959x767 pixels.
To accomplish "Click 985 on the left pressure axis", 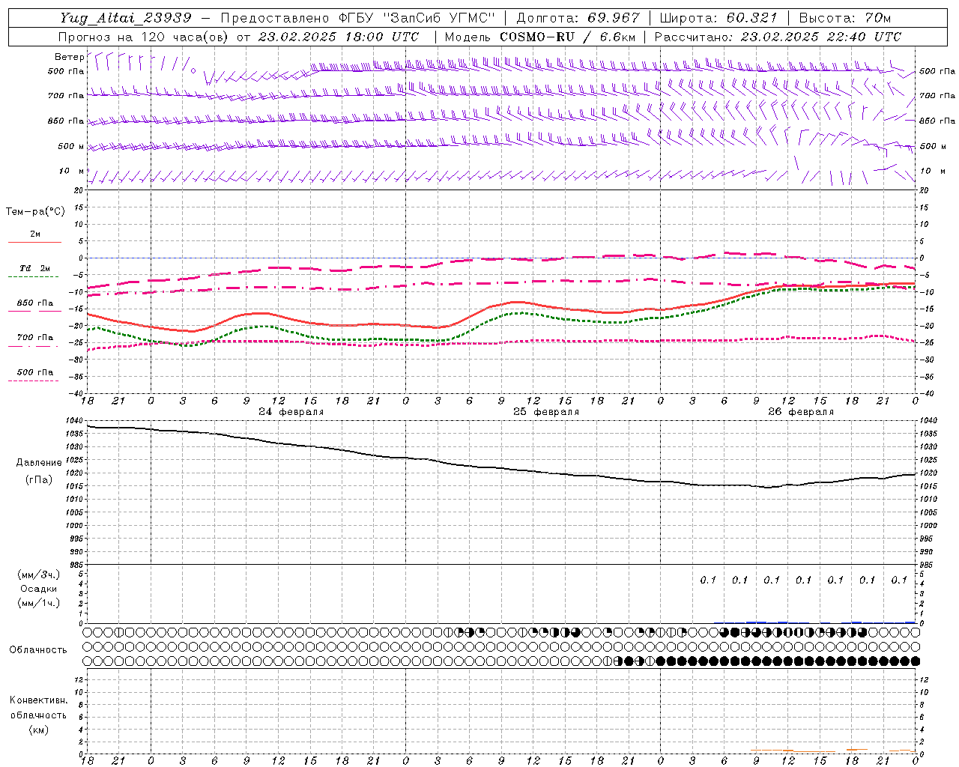I will click(75, 565).
